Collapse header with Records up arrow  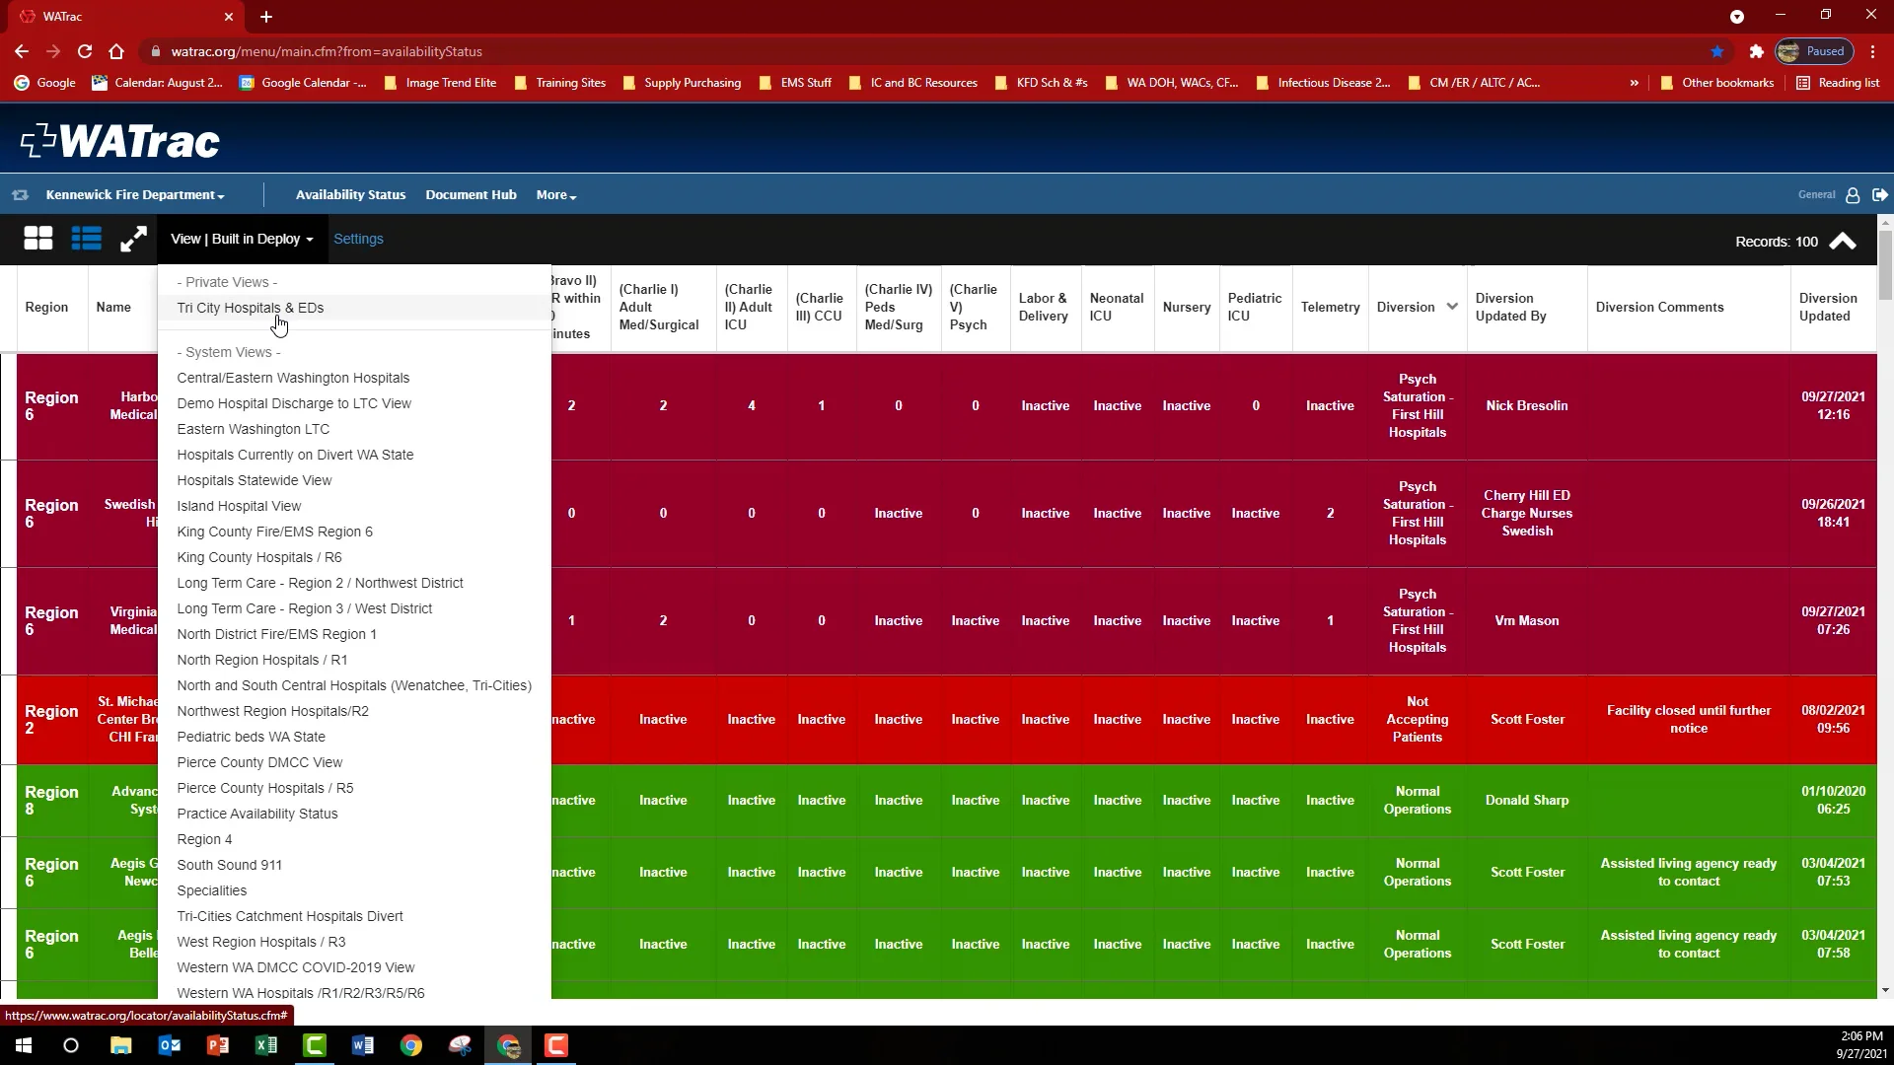(x=1842, y=242)
